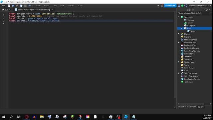Collapse the Part tree node
The width and height of the screenshot is (213, 120).
[182, 28]
